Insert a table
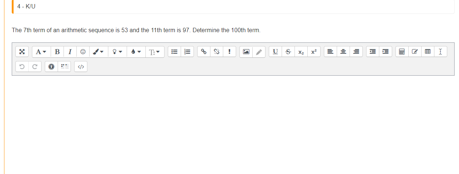 (428, 52)
